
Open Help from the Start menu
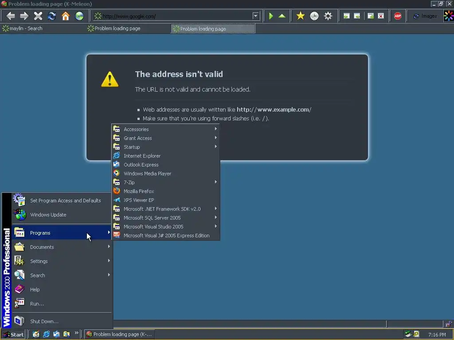pos(62,290)
